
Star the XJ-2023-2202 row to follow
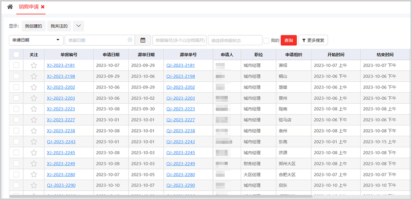[x=34, y=87]
